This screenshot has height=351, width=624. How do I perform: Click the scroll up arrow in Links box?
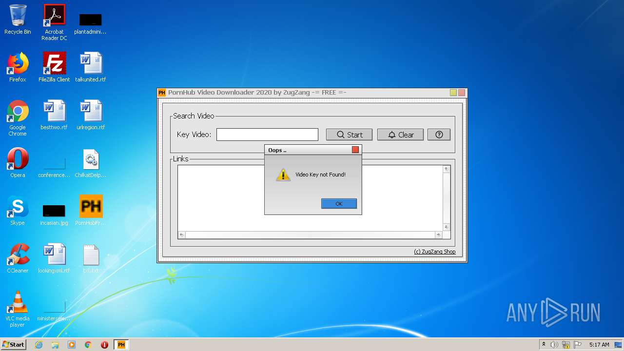(446, 169)
